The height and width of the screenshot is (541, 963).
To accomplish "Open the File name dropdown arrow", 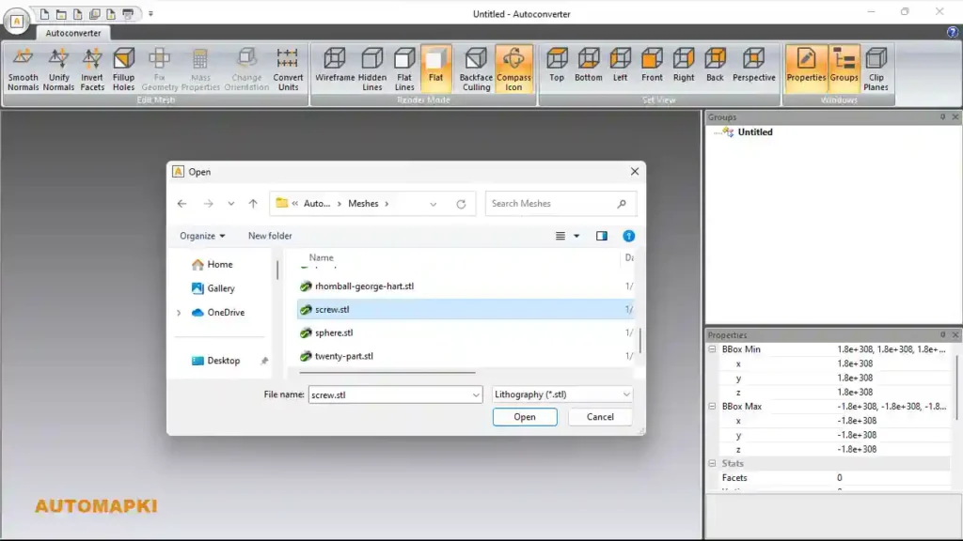I will coord(476,395).
